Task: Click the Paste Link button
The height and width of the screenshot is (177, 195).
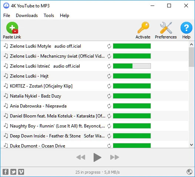Action: [12, 30]
